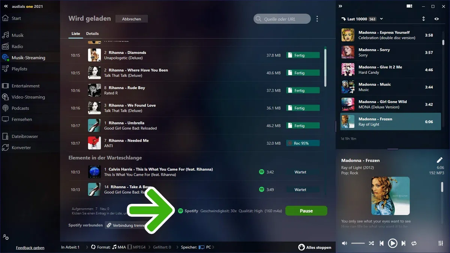Open the Konverter tool
This screenshot has width=450, height=253.
coord(16,148)
